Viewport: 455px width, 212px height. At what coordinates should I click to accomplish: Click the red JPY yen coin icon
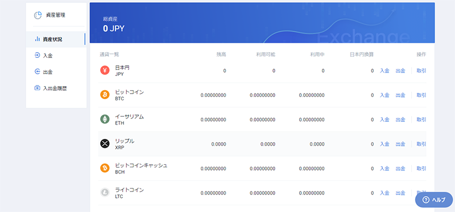(105, 70)
